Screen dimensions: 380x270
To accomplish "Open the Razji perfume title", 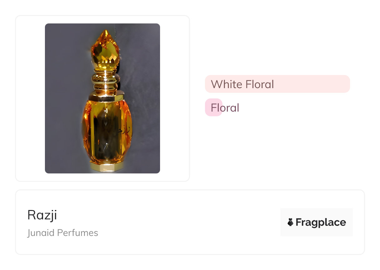I will coord(42,215).
